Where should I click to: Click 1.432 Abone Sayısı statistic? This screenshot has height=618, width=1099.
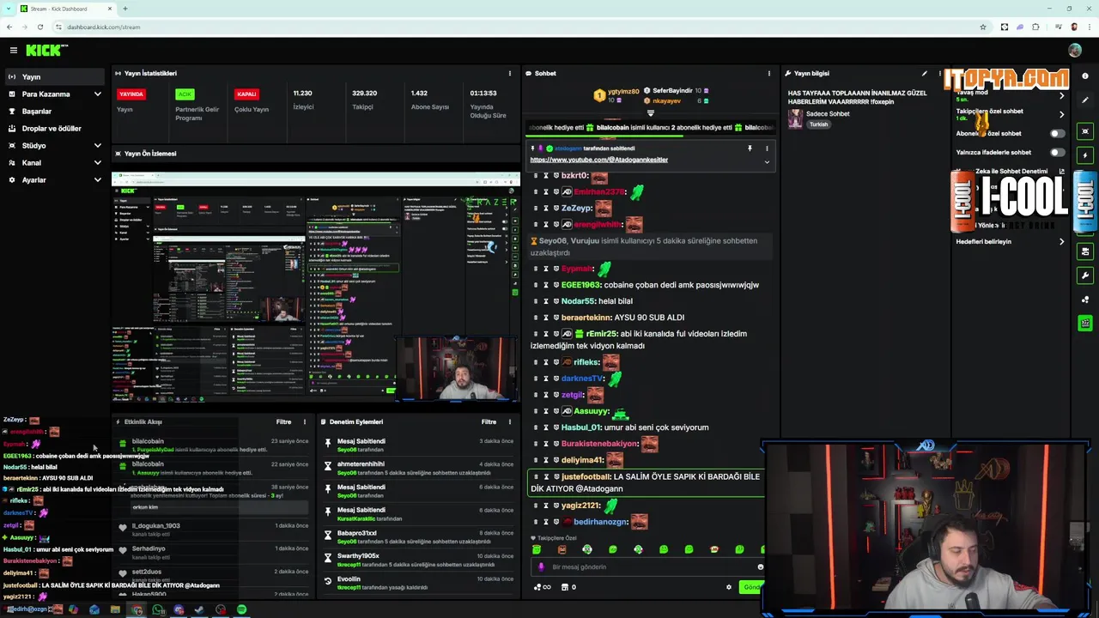pyautogui.click(x=429, y=100)
